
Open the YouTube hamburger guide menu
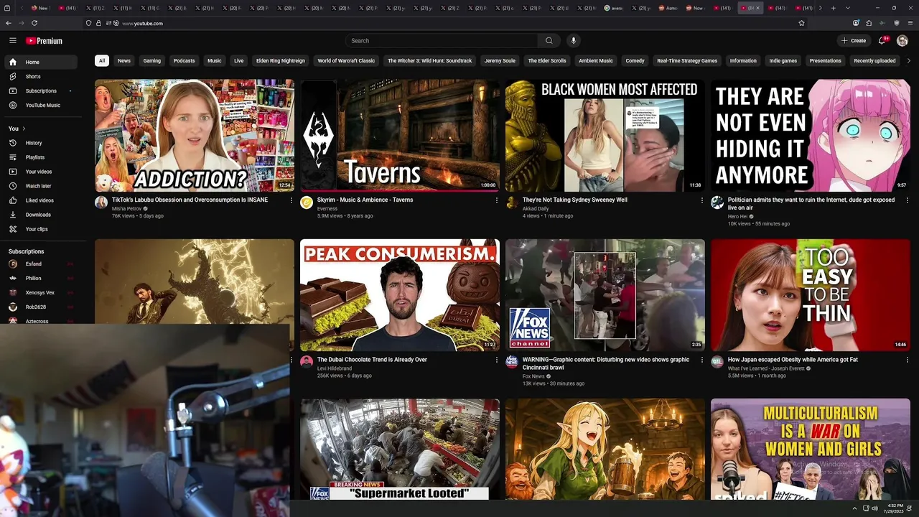coord(12,41)
